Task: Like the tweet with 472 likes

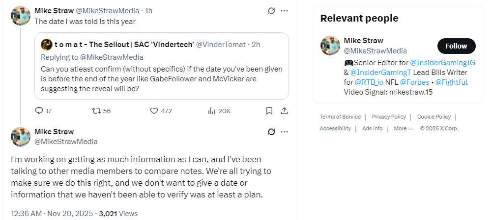Action: click(x=154, y=111)
